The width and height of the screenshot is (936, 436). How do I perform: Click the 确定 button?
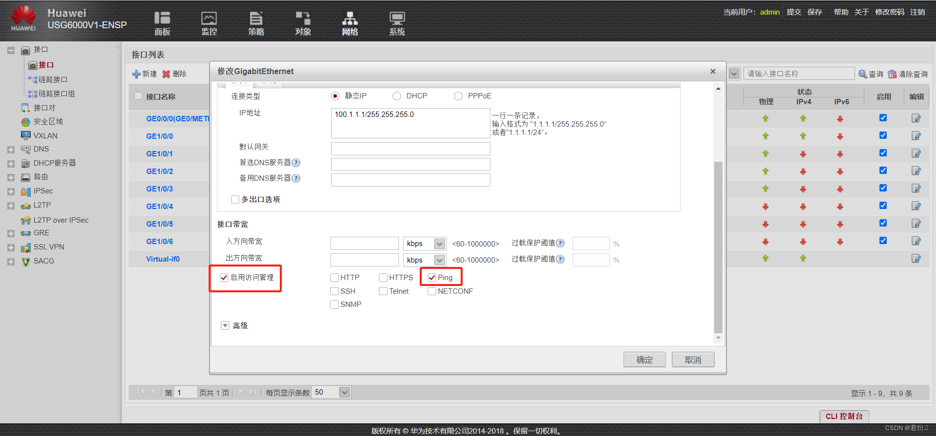[644, 360]
